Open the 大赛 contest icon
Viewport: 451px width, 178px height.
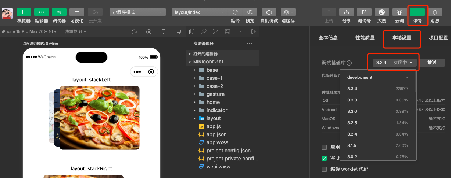(x=382, y=12)
